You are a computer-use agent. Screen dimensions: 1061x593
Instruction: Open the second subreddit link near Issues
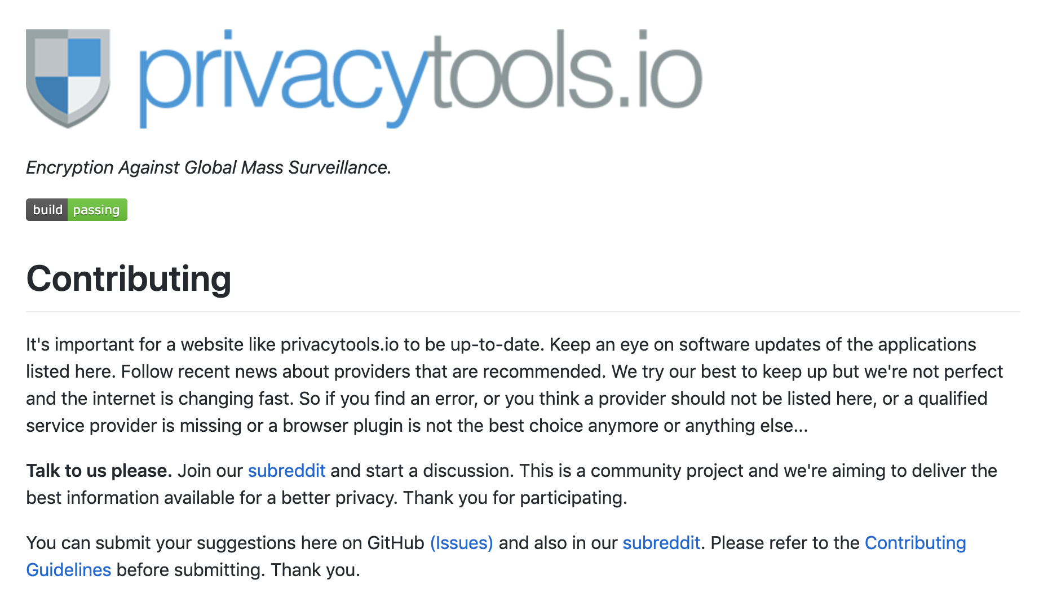coord(661,543)
